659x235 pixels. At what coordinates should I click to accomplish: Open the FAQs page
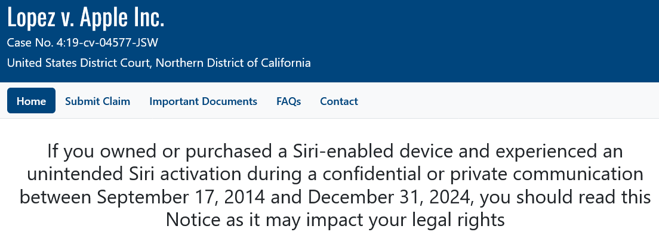[x=289, y=101]
